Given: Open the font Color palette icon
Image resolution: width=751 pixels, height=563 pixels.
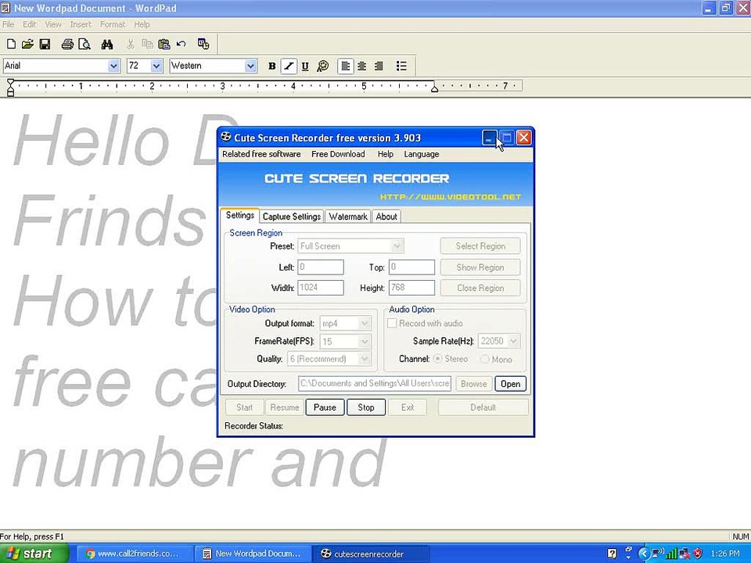Looking at the screenshot, I should (323, 66).
